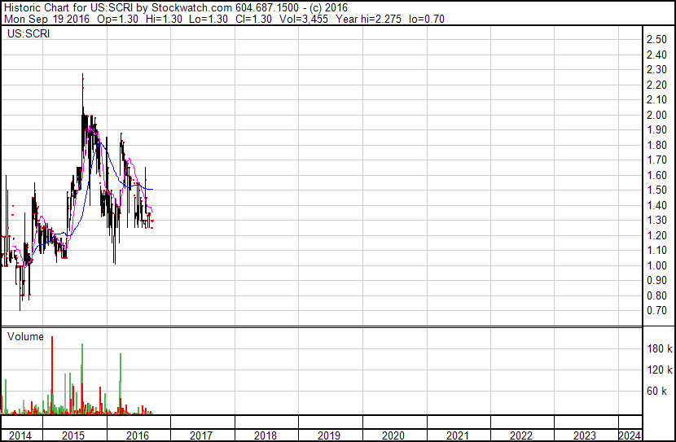Screen dimensions: 676x442
Task: Select the 120 k volume axis label
Action: (x=659, y=370)
